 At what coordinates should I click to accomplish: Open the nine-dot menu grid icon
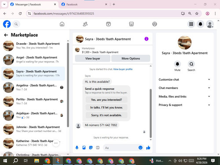191,24
